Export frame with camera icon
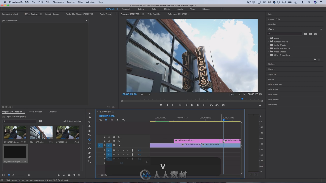Screen dimensions: 326x183 click(x=223, y=105)
